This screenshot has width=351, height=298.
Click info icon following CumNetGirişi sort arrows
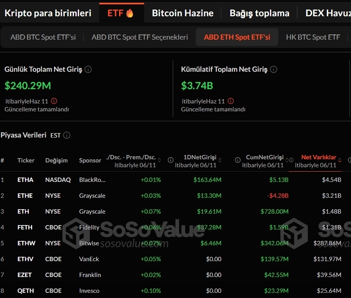[x=291, y=160]
